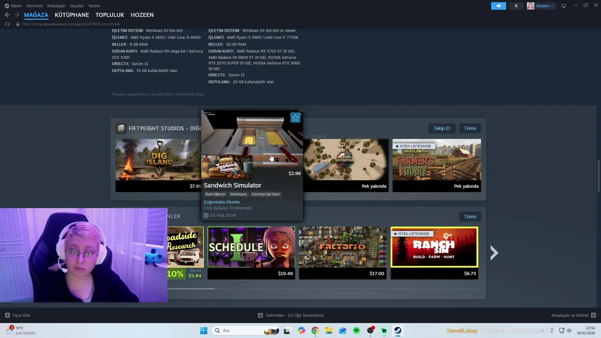The image size is (601, 338).
Task: Click the Çoğunlukla Olumlu review summary
Action: pyautogui.click(x=222, y=202)
